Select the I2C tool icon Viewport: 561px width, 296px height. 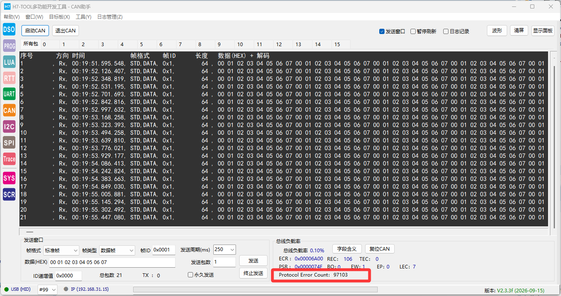coord(9,127)
